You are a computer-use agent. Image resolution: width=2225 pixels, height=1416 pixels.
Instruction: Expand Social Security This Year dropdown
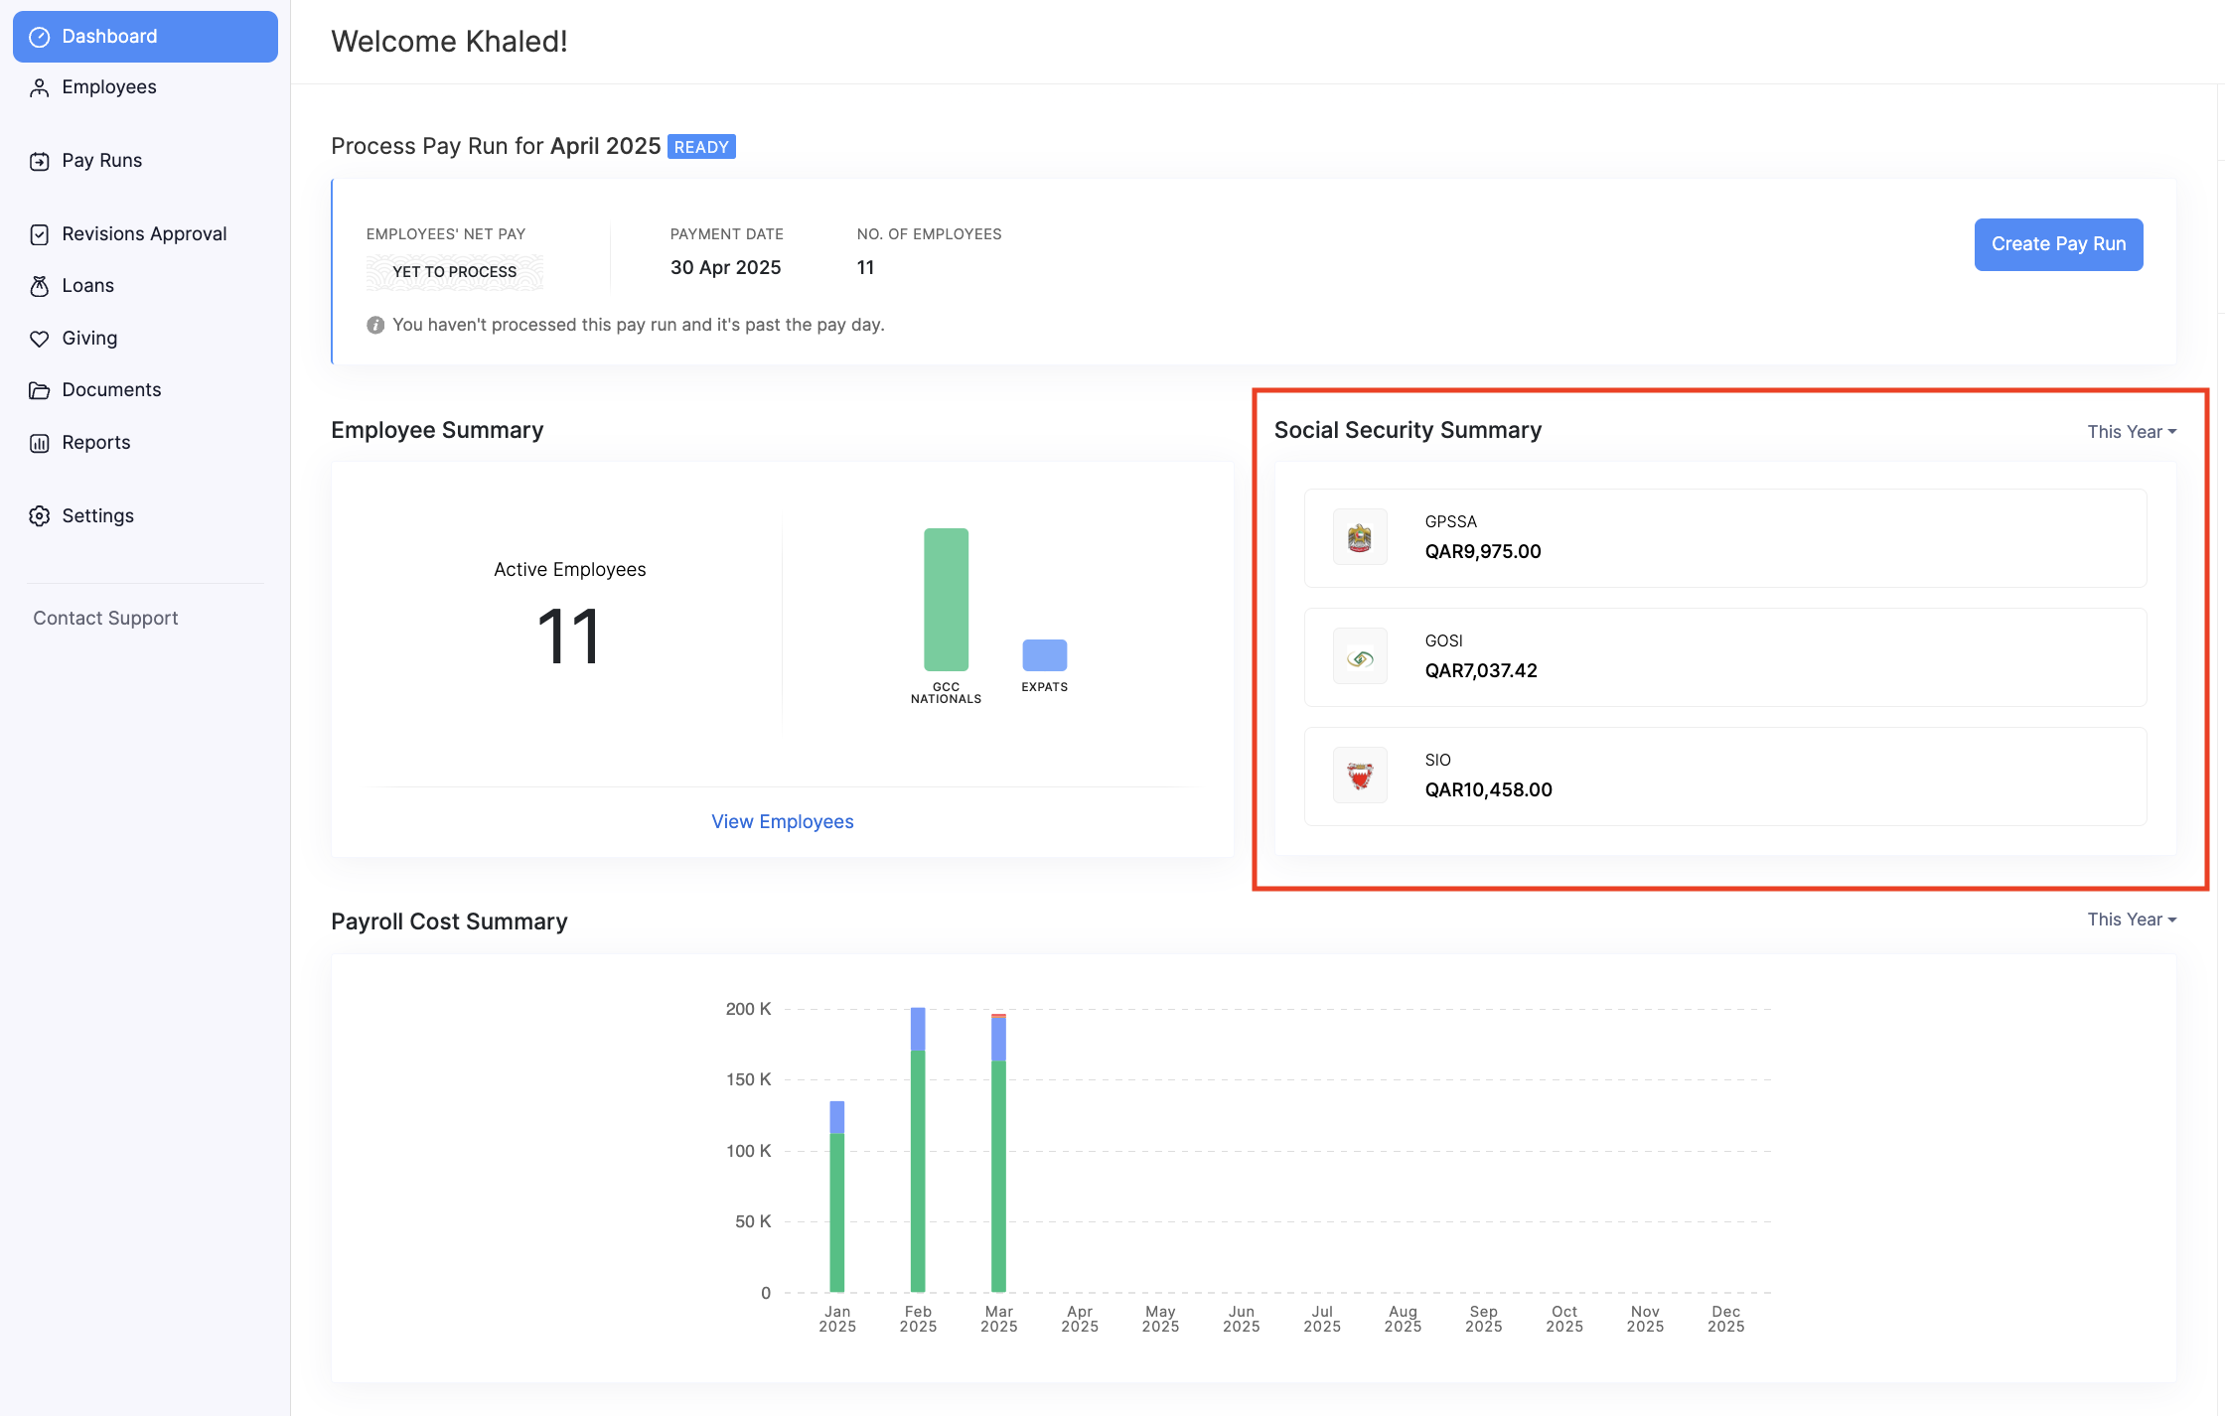2132,432
